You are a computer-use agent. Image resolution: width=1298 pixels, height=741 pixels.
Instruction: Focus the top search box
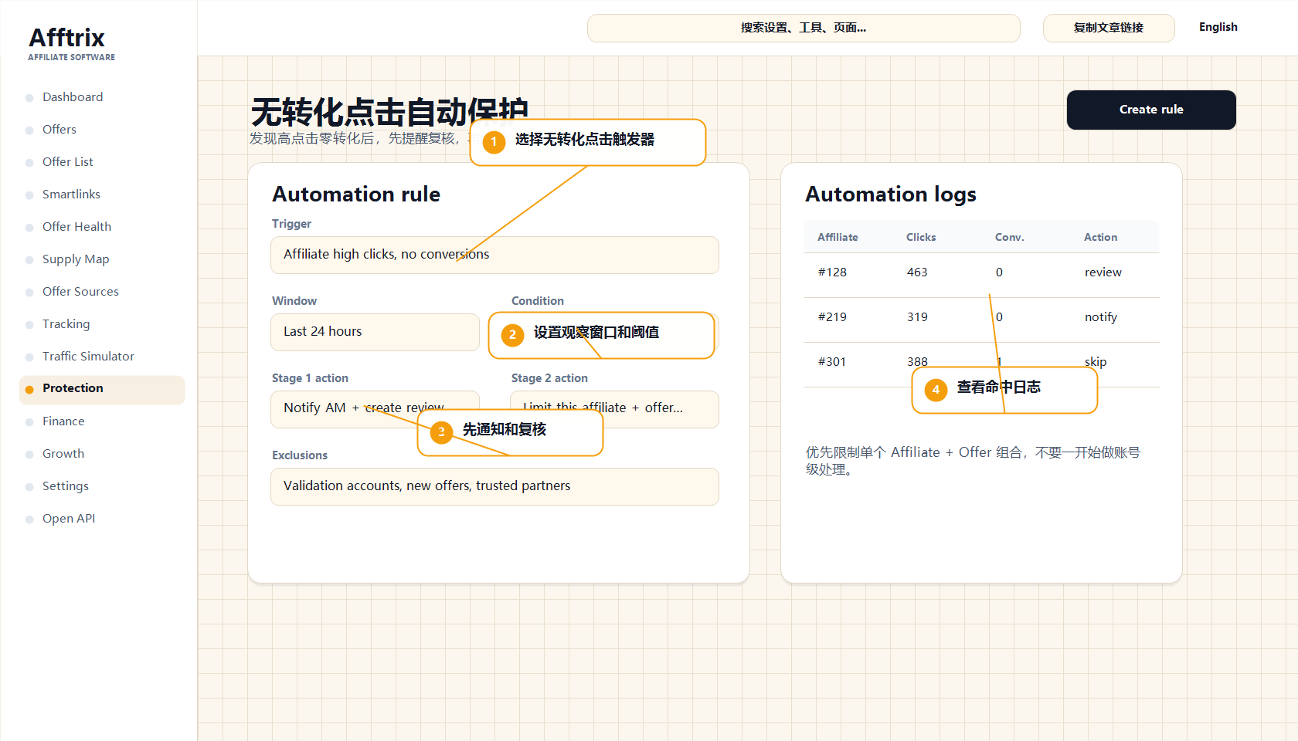[x=804, y=28]
